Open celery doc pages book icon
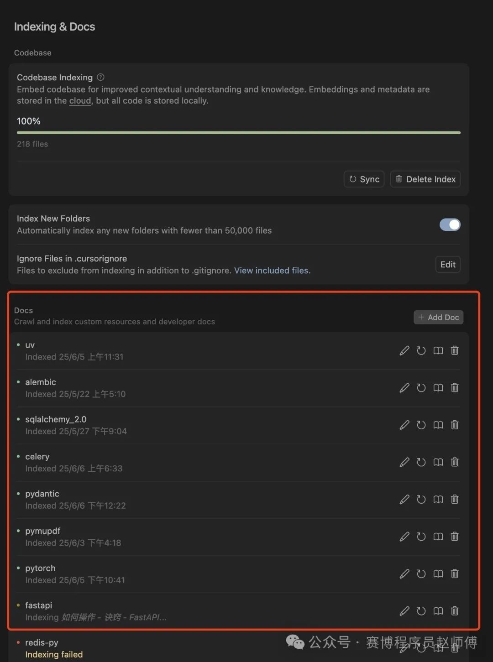The width and height of the screenshot is (493, 662). 438,462
